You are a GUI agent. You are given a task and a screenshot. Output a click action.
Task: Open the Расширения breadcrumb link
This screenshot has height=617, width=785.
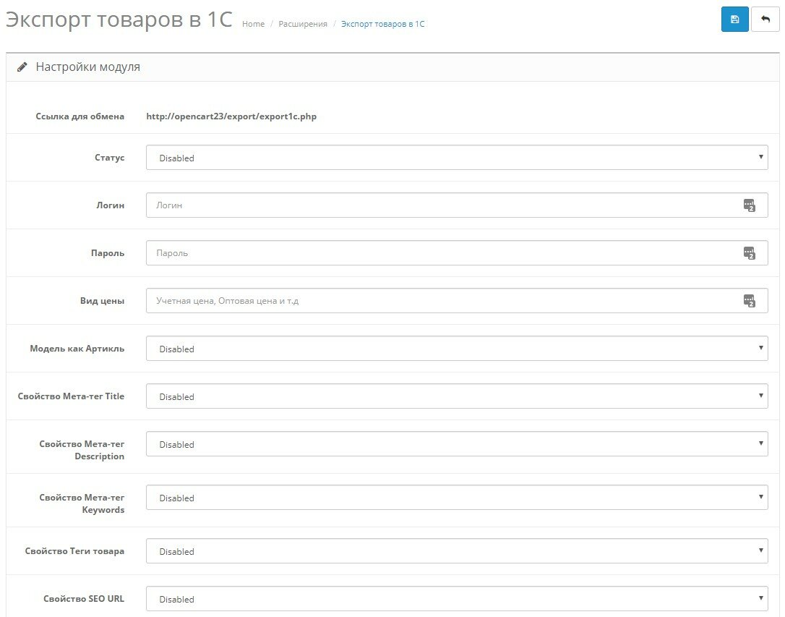[303, 24]
